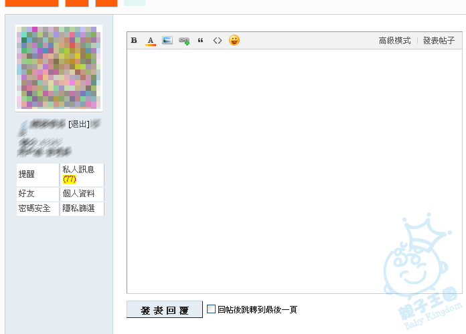Open the font color picker
Screen dimensions: 466x334
151,41
